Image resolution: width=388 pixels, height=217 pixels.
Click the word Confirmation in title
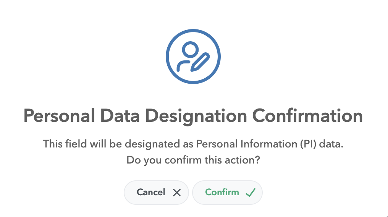coord(307,116)
